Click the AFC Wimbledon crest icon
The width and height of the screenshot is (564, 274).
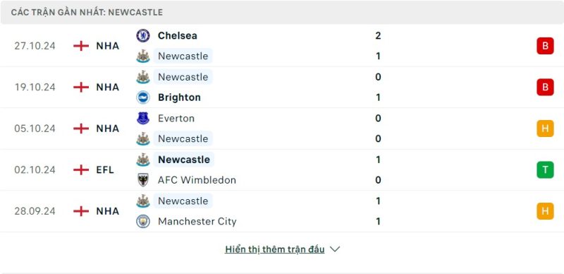pos(143,180)
